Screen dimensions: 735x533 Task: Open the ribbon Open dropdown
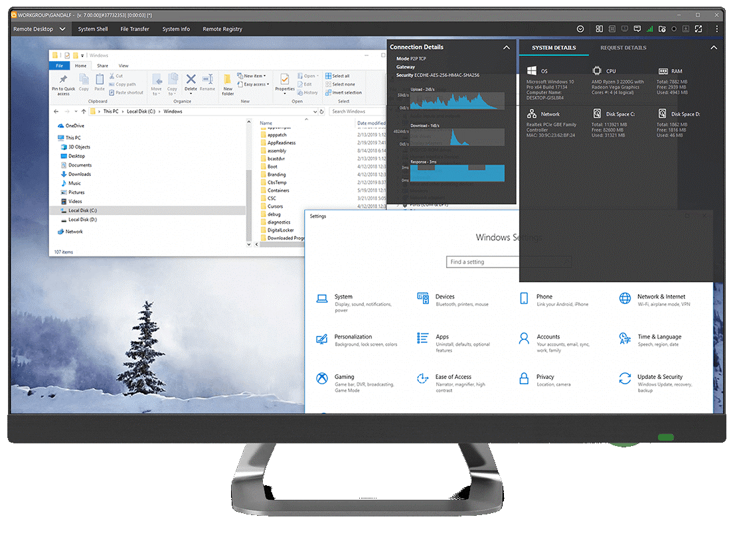point(308,76)
